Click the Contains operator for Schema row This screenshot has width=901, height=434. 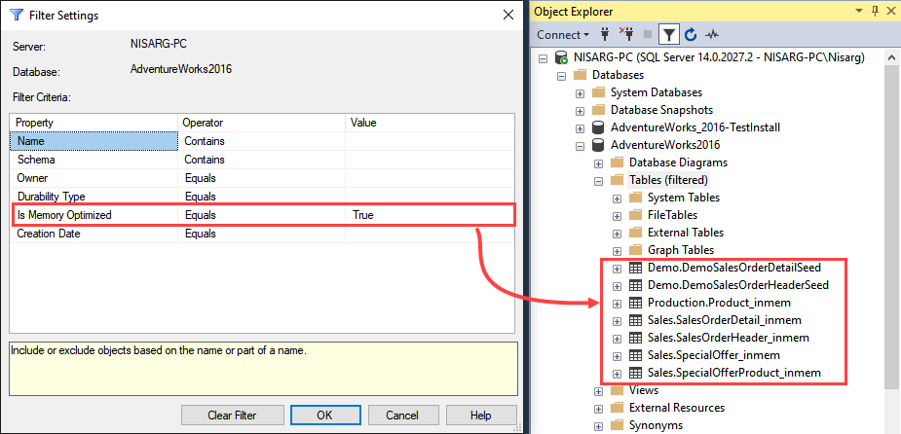[261, 160]
